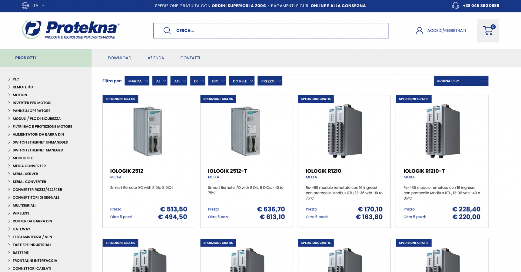Open the IOLOGIK R1210 product title
Image resolution: width=521 pixels, height=272 pixels.
point(323,171)
